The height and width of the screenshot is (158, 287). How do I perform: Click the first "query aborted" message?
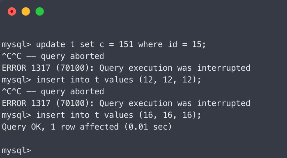click(x=72, y=56)
